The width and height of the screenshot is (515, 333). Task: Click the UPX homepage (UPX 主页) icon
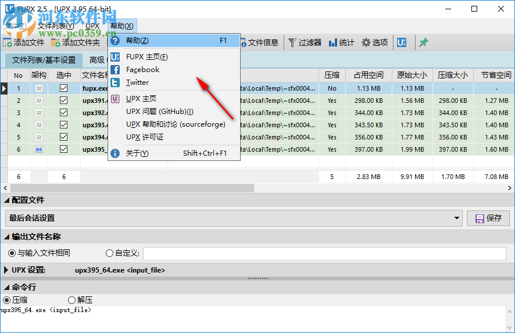pyautogui.click(x=115, y=99)
